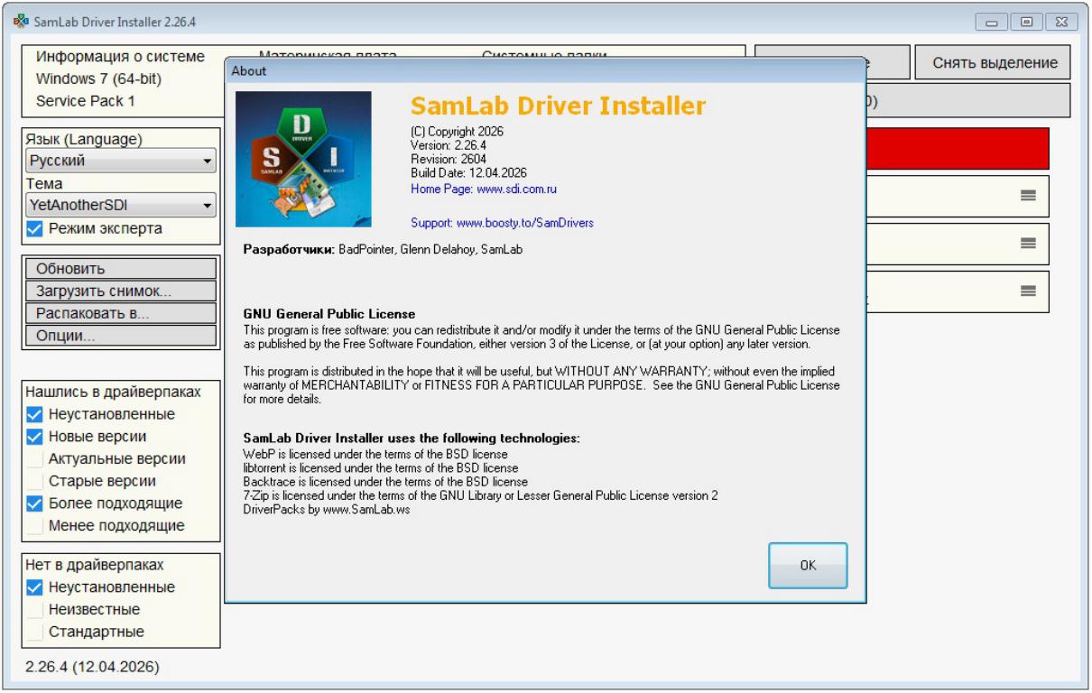Open hamburger menu of the third driverpack row
Screen dimensions: 1092x693
tap(1027, 291)
